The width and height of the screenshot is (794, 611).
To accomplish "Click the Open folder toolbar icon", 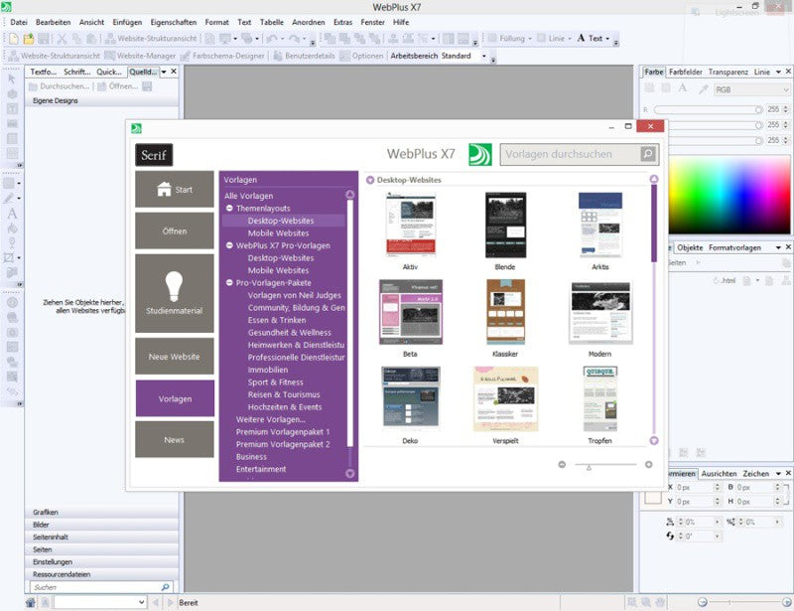I will coord(29,39).
